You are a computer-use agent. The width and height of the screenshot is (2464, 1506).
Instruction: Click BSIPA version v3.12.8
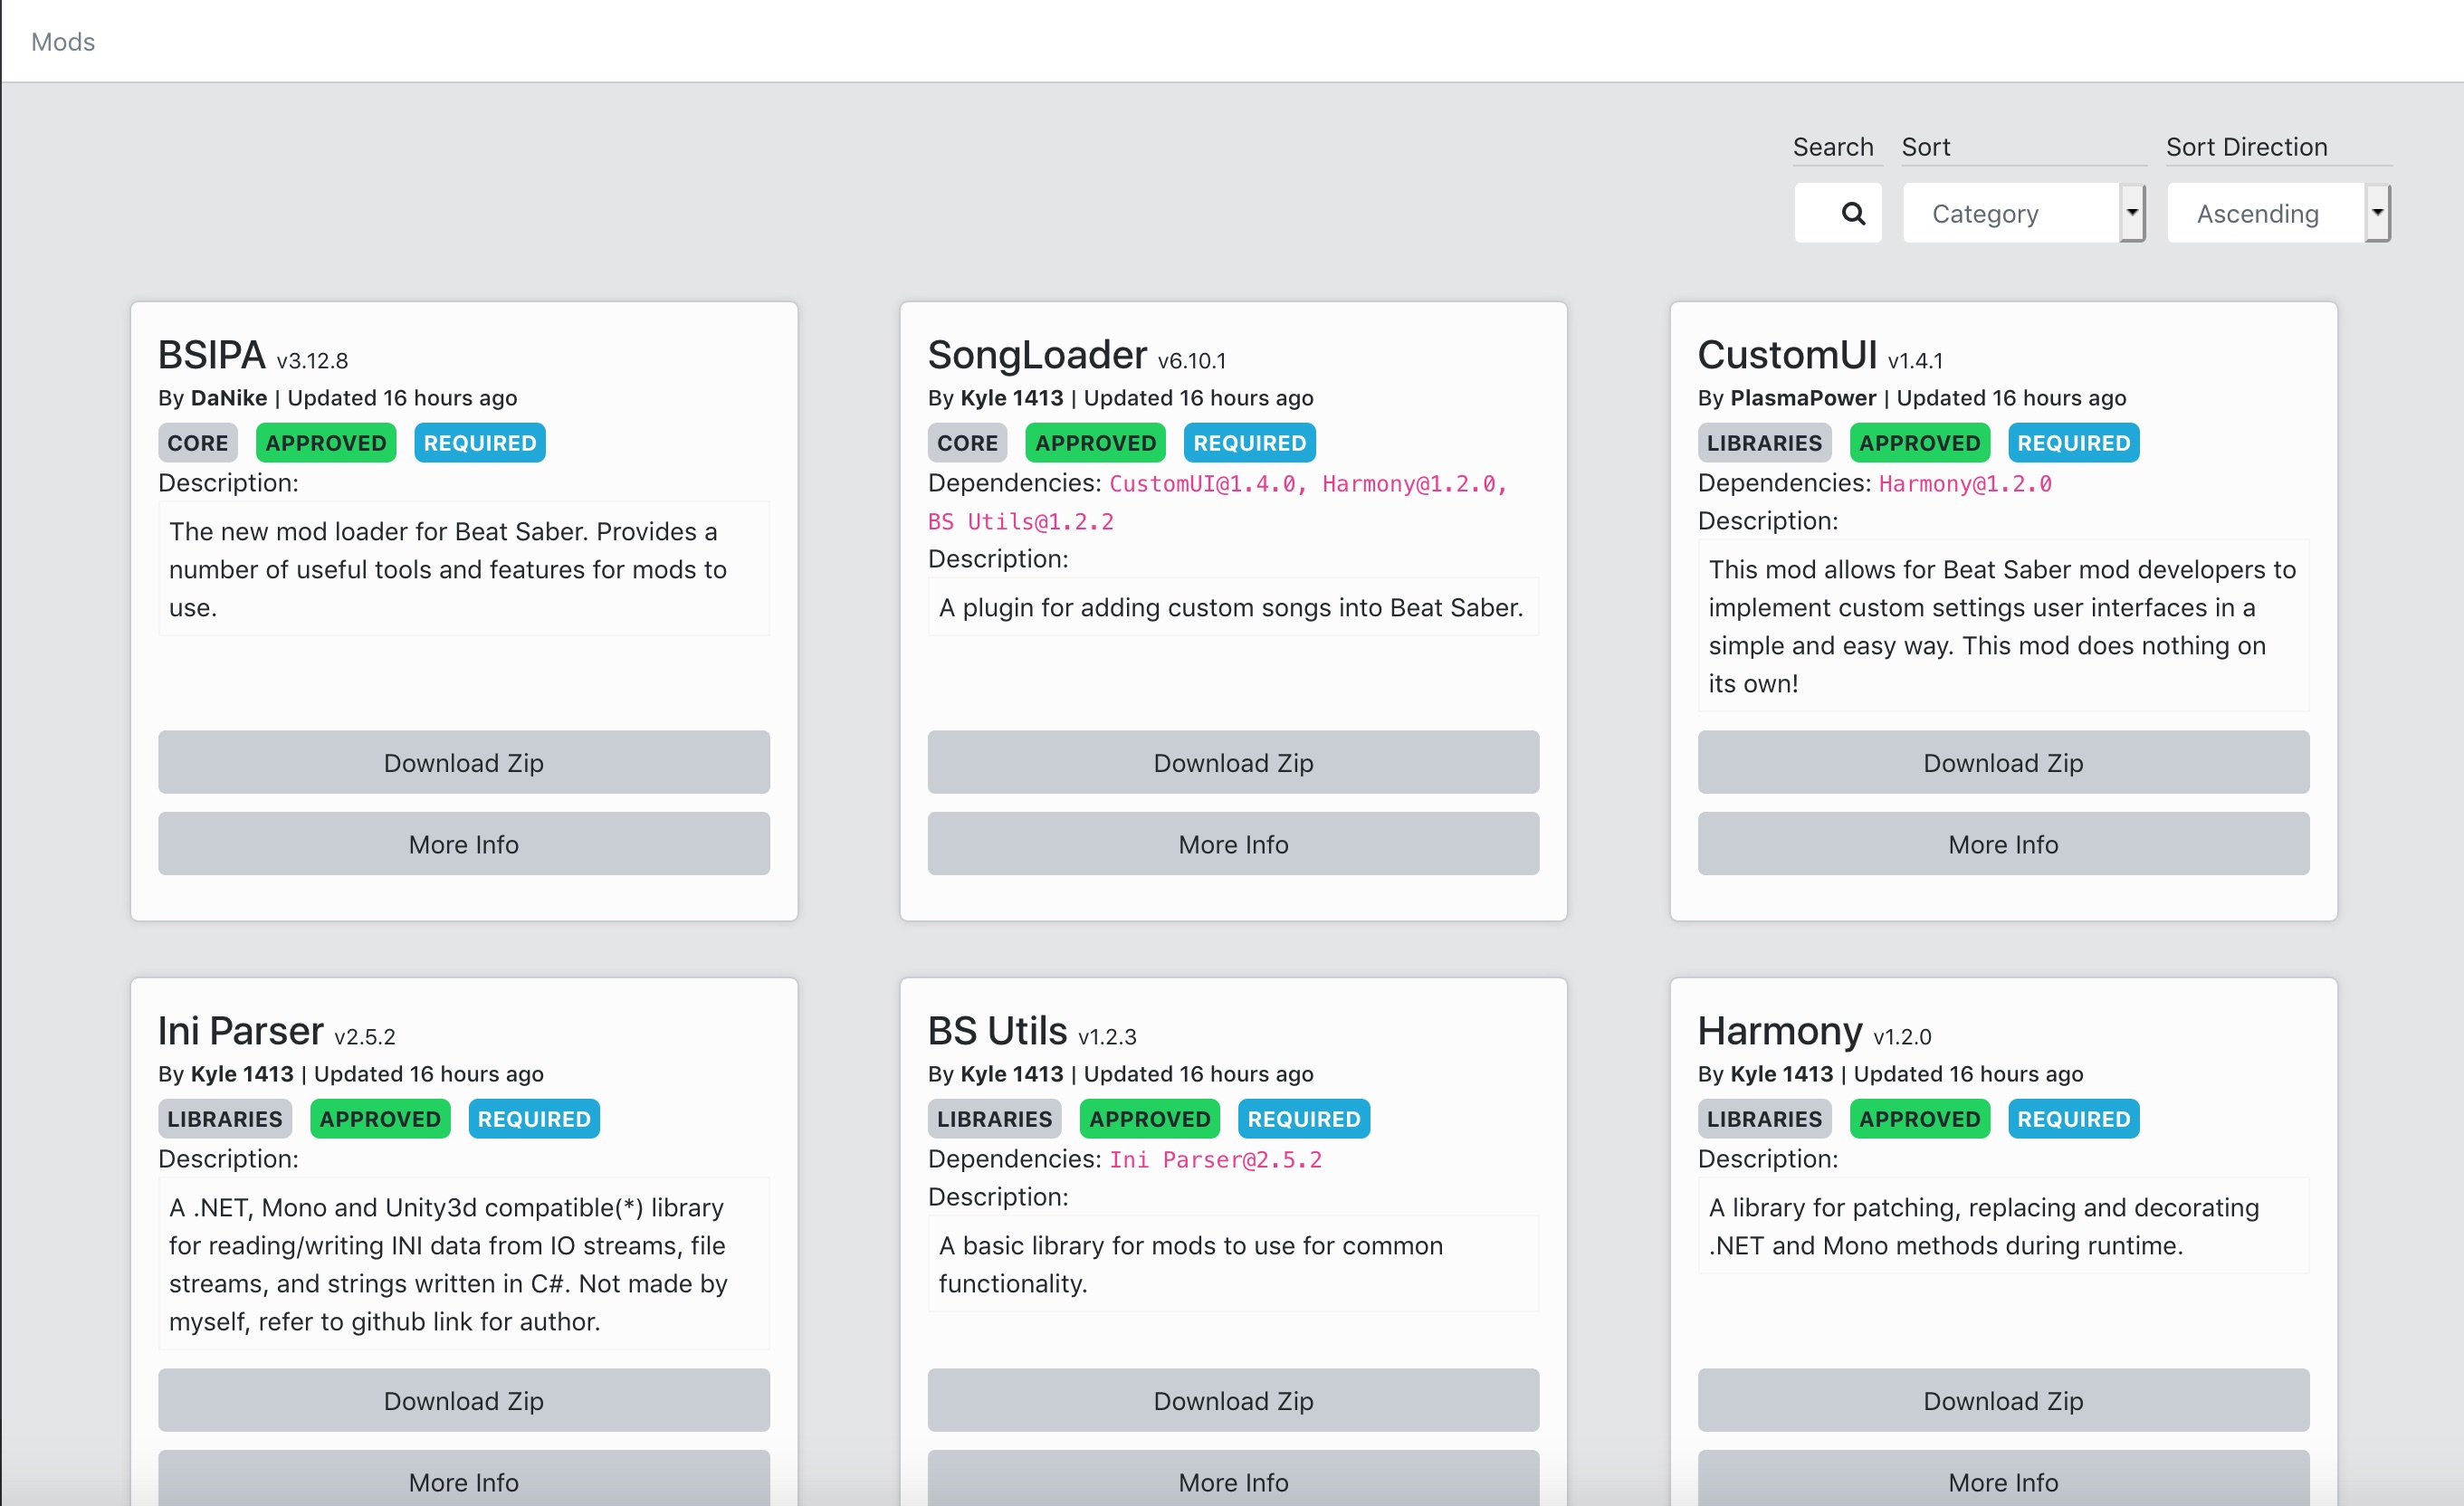click(x=312, y=361)
